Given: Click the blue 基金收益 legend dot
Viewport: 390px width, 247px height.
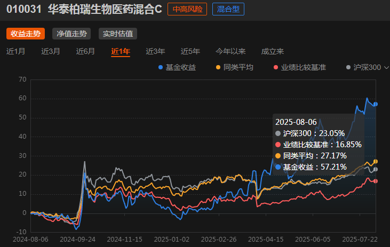Looking at the screenshot, I should pos(161,67).
